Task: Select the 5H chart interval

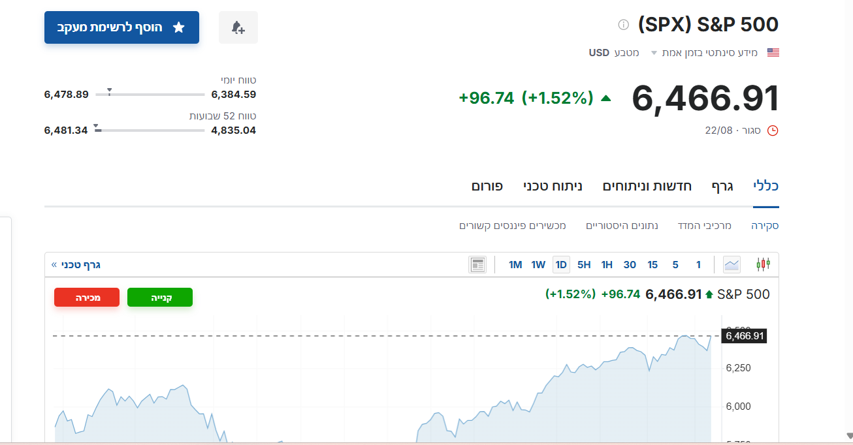Action: [584, 264]
